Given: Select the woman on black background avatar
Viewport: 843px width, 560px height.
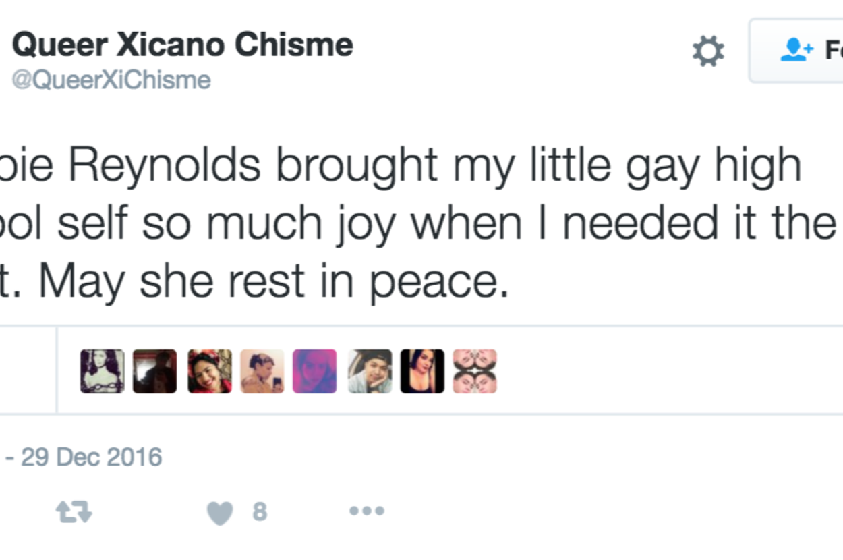Looking at the screenshot, I should point(422,371).
